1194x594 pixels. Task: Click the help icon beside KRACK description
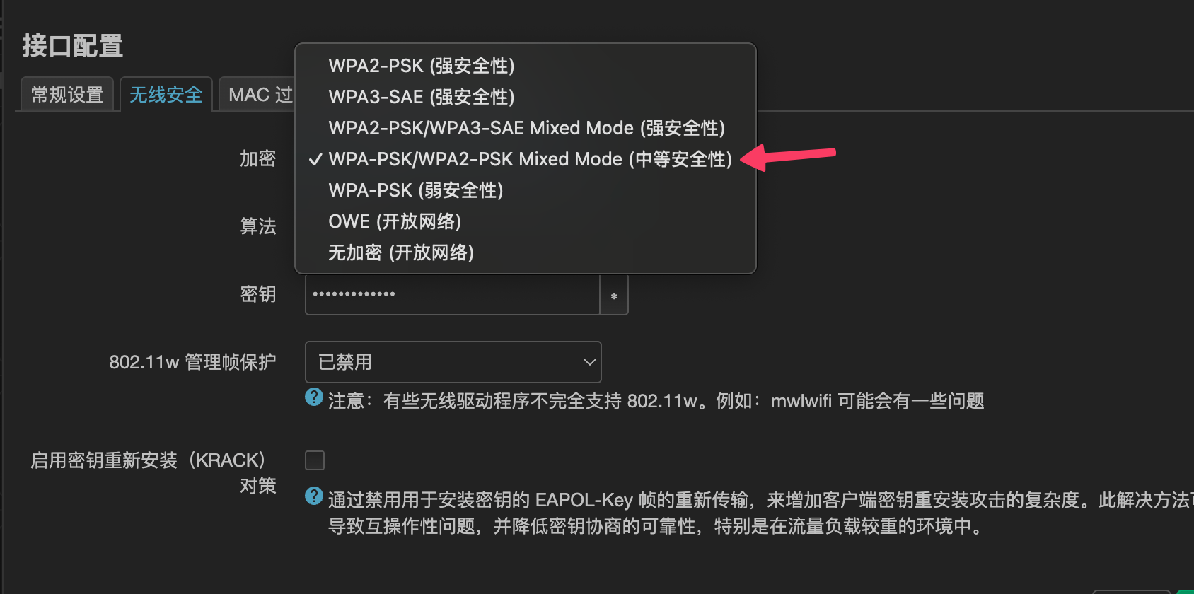tap(314, 496)
